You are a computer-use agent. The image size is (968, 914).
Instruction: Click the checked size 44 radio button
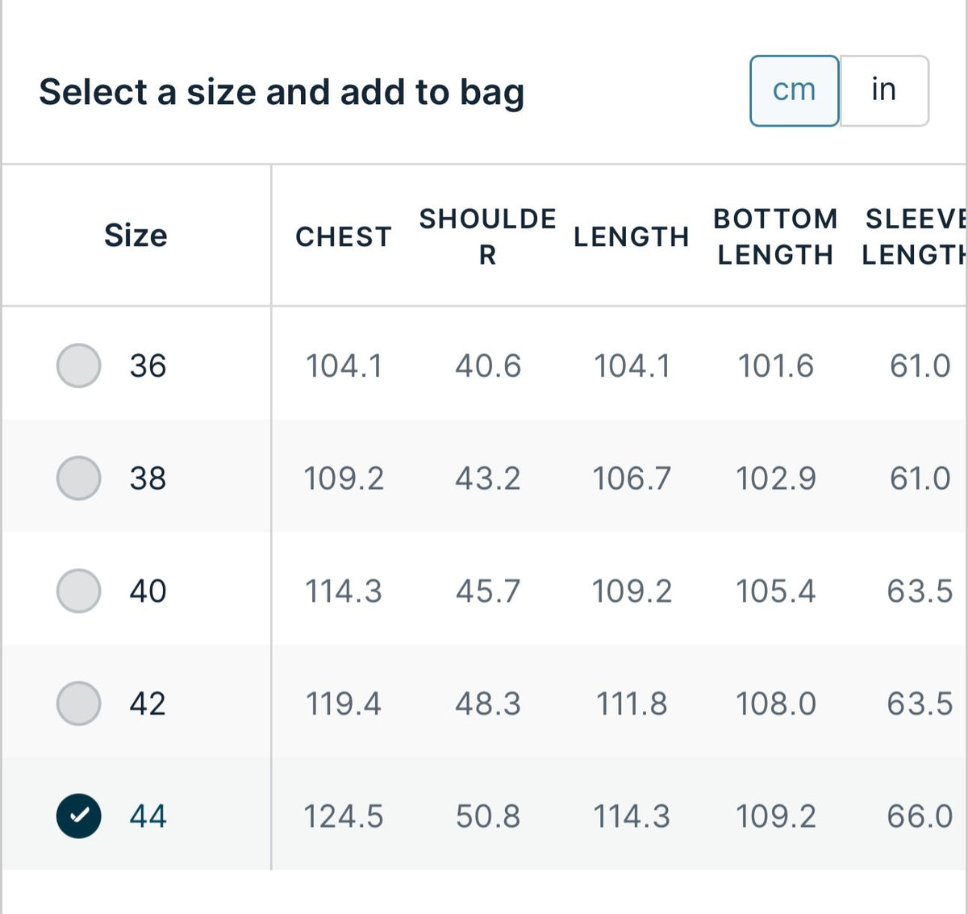tap(79, 816)
